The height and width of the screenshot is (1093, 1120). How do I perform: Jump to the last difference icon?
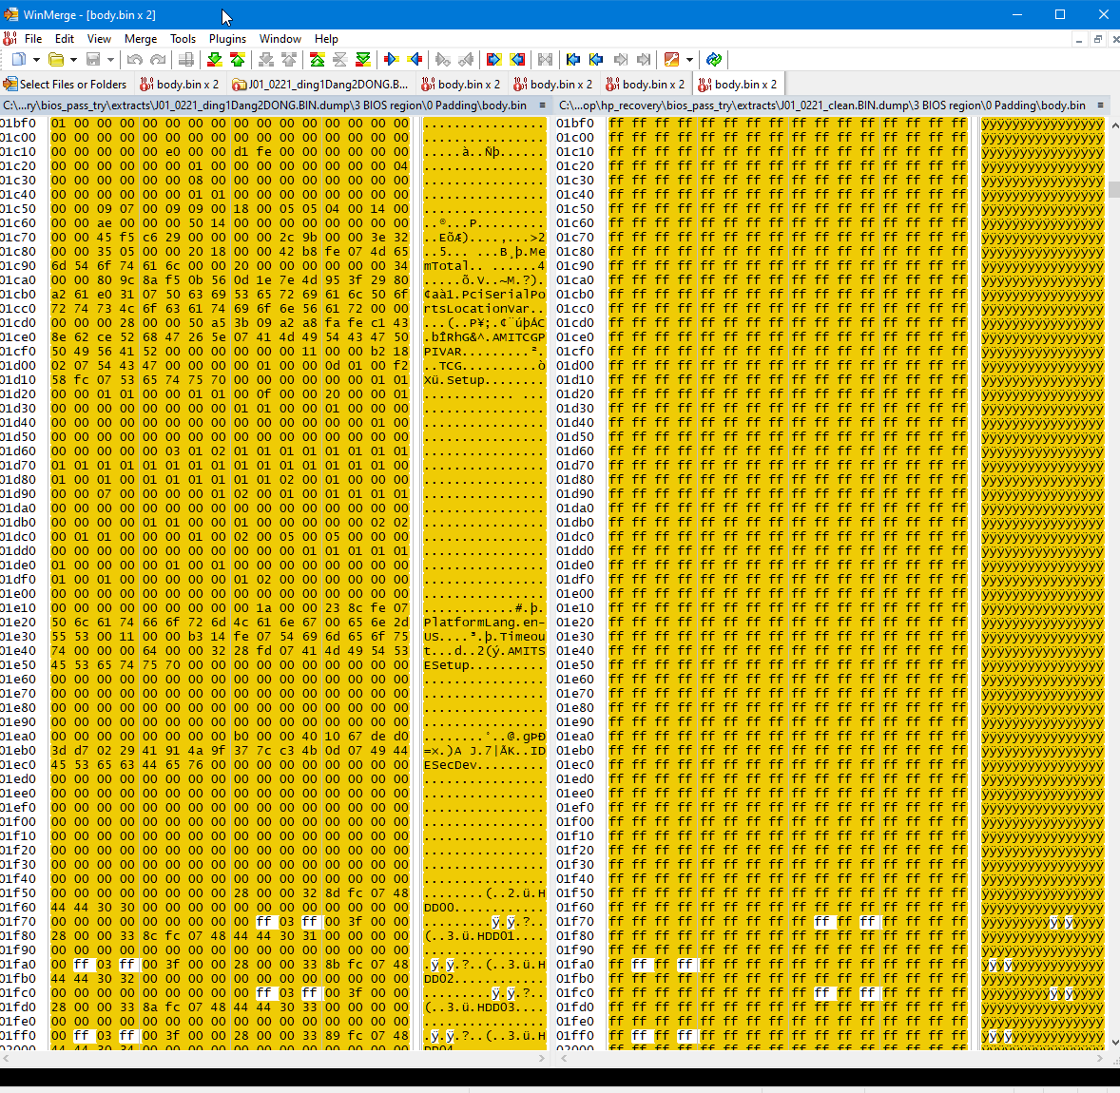[x=363, y=60]
